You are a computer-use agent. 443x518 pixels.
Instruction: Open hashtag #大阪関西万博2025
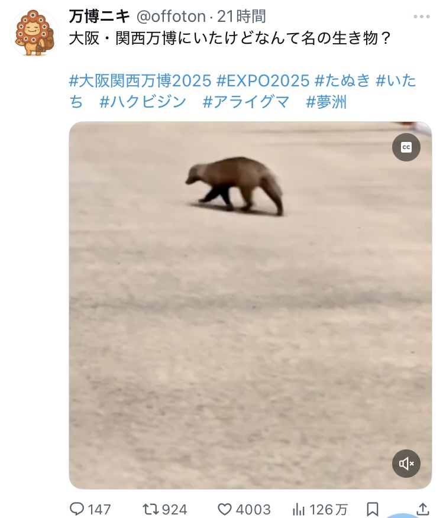coord(140,81)
